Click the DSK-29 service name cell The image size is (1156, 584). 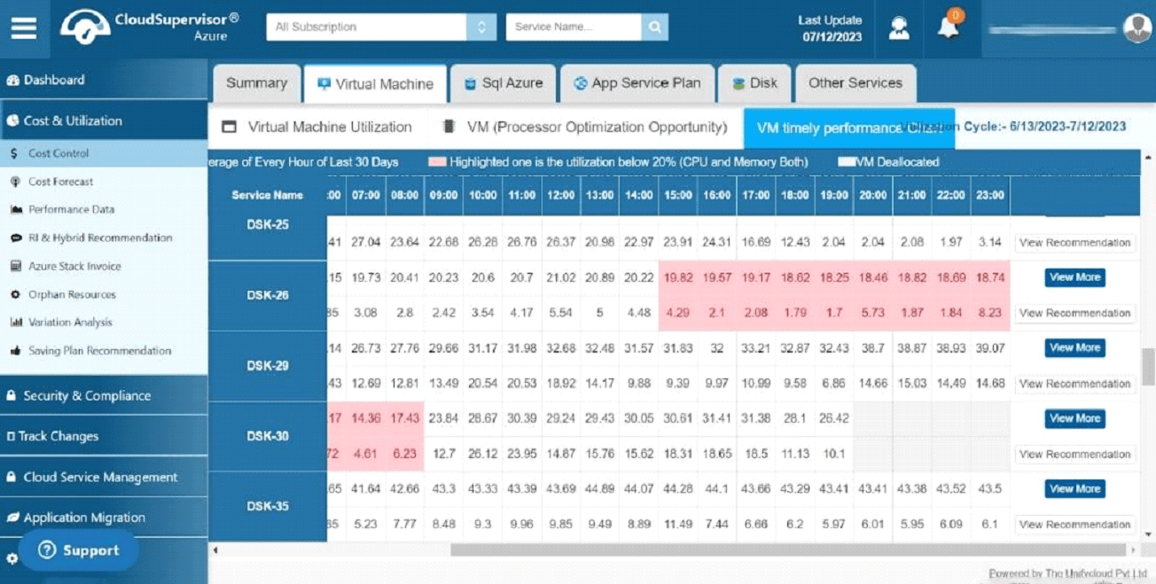268,366
